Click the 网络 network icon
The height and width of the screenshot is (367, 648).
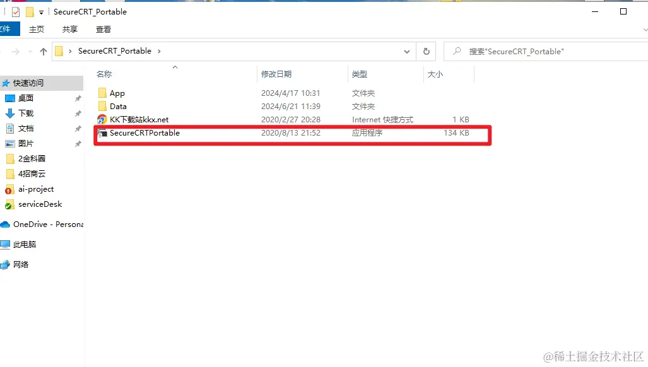pos(5,265)
